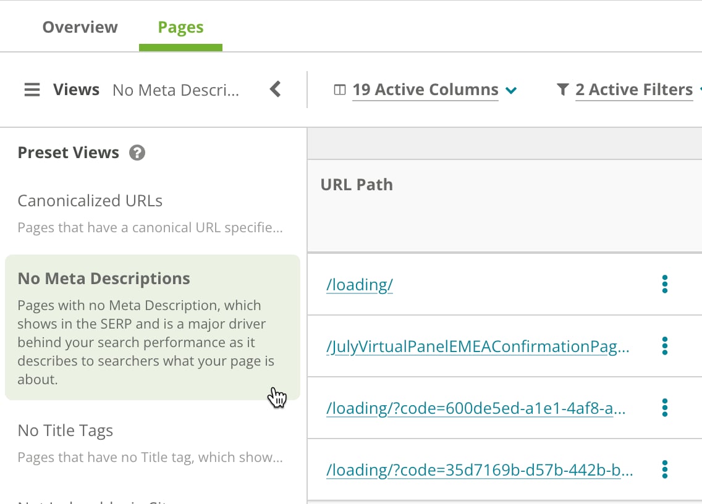Image resolution: width=702 pixels, height=504 pixels.
Task: Open options for loading code=600de5ed row
Action: click(664, 408)
